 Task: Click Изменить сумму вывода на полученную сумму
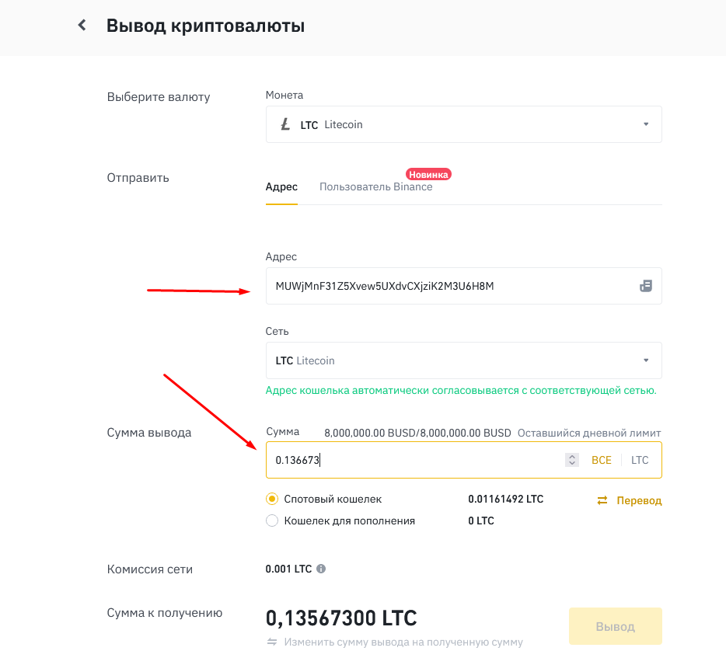tap(403, 642)
